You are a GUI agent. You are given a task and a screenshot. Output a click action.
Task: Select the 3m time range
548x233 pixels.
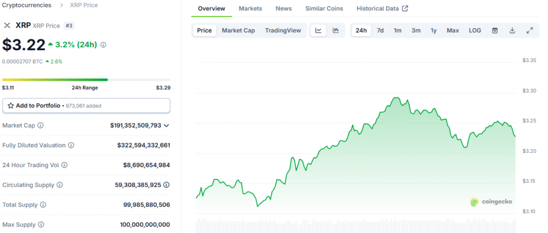click(416, 30)
